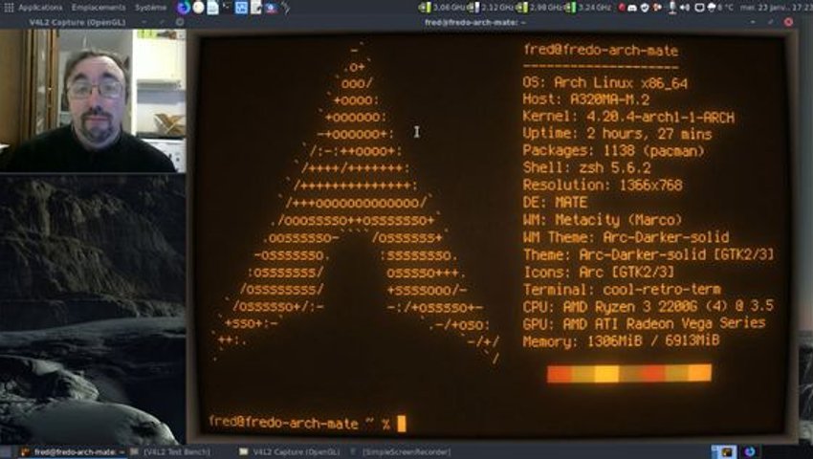This screenshot has height=459, width=813.
Task: Click the red round tray icon
Action: pos(621,8)
